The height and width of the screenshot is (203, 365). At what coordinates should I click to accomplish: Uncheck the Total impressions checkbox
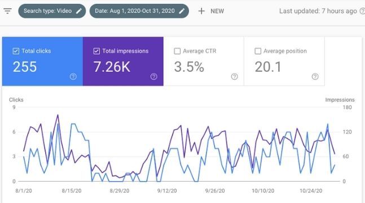[96, 51]
